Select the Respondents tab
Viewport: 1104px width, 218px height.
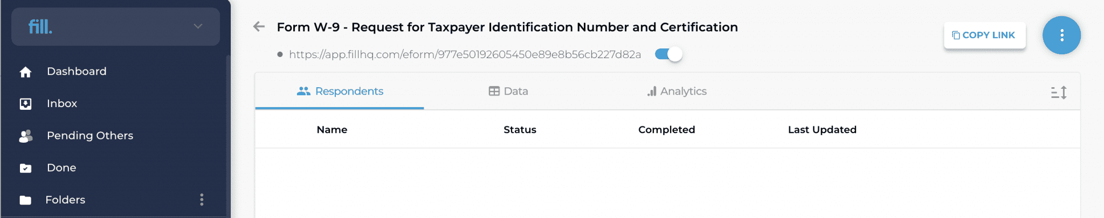(340, 91)
